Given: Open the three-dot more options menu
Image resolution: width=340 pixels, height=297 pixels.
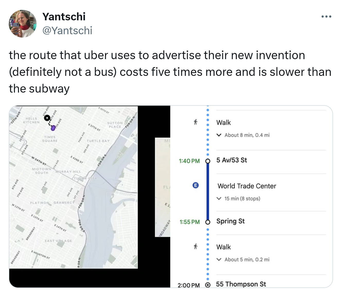Looking at the screenshot, I should click(x=326, y=17).
